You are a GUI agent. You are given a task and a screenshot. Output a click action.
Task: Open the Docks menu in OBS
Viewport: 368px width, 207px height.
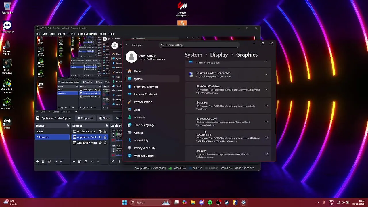click(x=61, y=34)
